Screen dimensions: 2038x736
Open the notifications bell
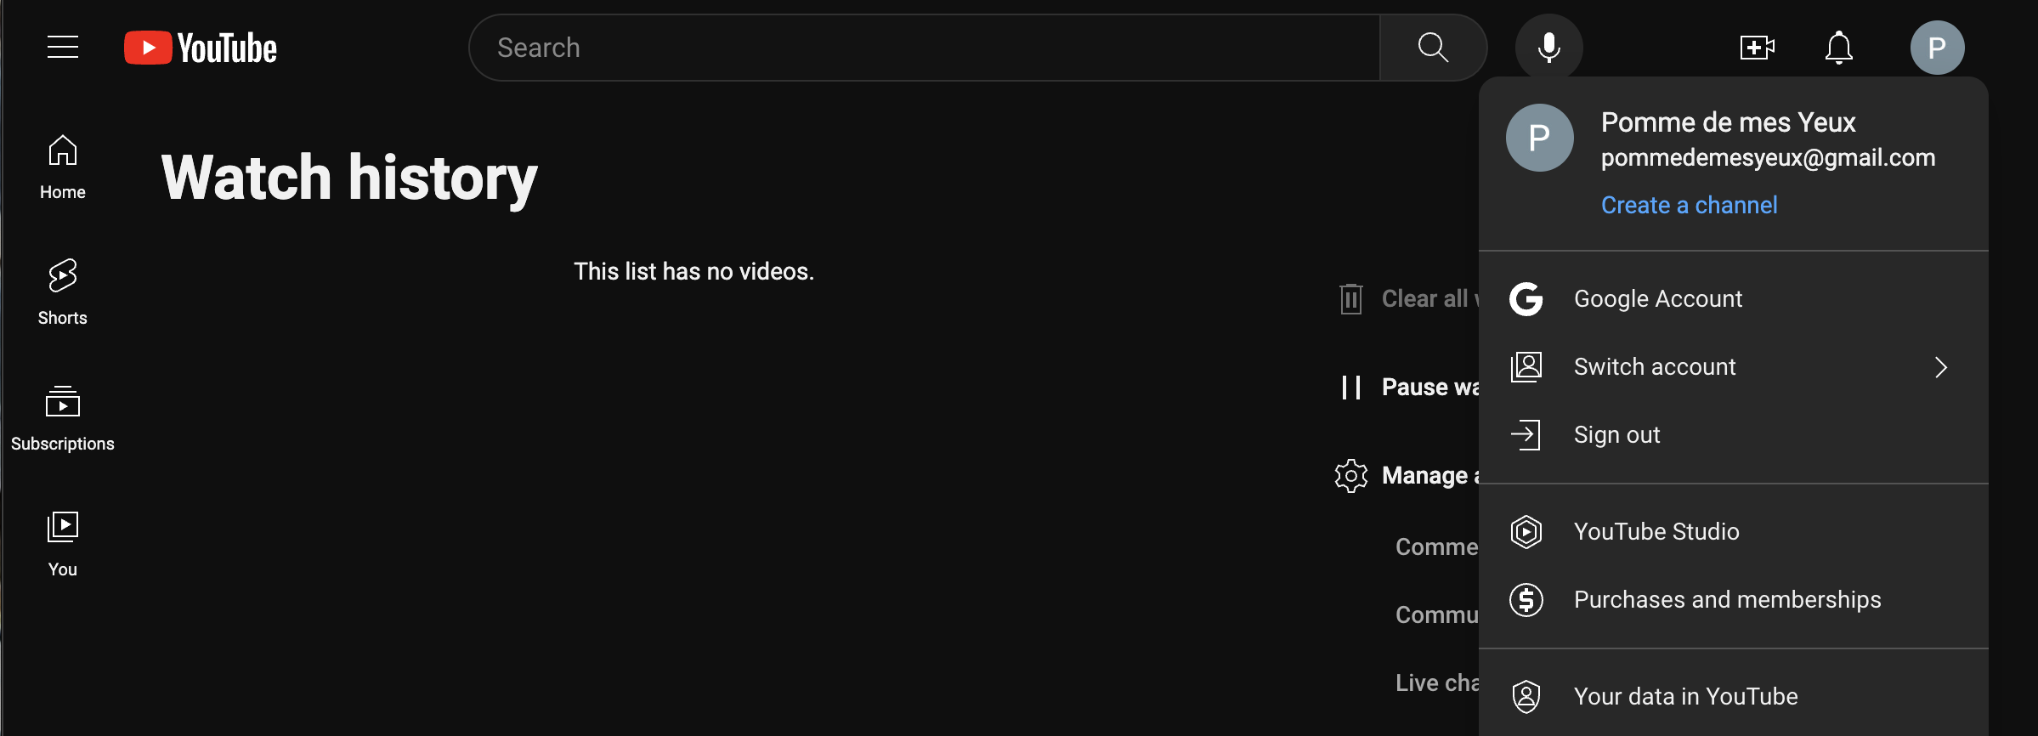coord(1838,48)
